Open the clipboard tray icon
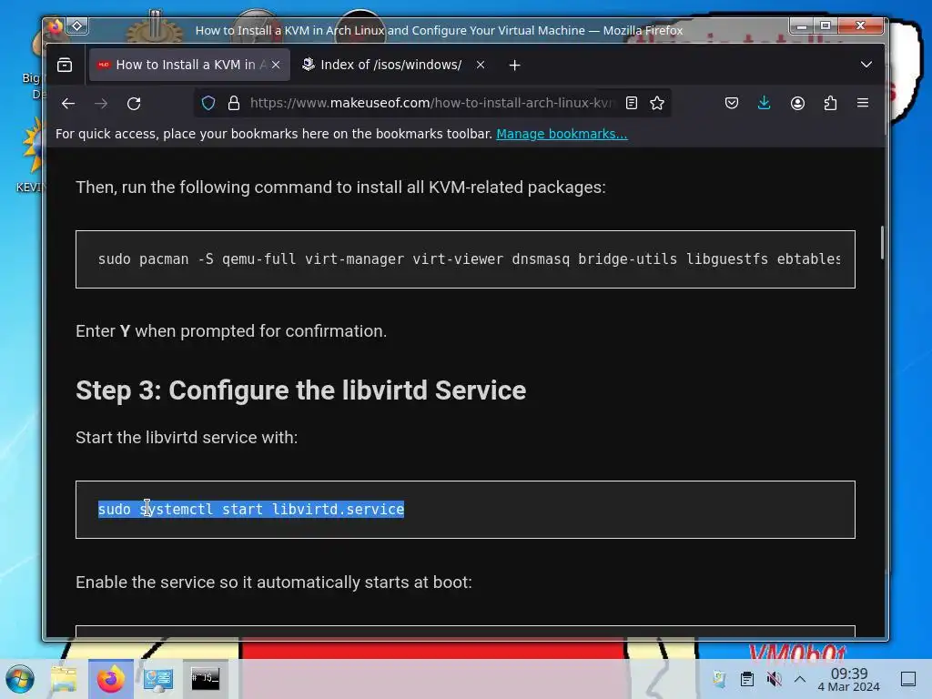Image resolution: width=932 pixels, height=699 pixels. point(747,679)
